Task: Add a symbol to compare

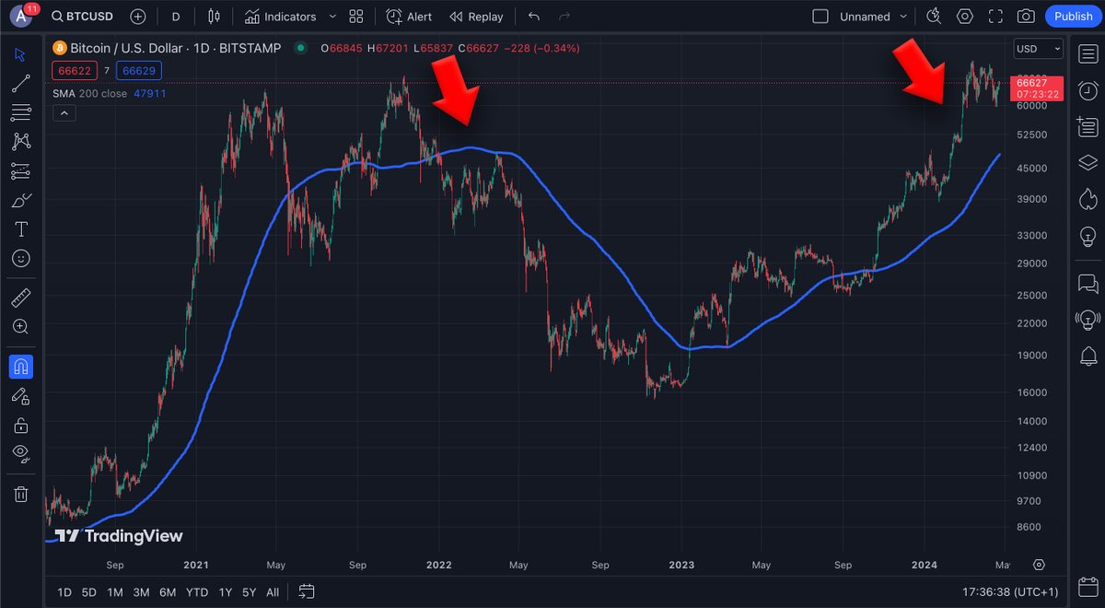Action: [138, 17]
